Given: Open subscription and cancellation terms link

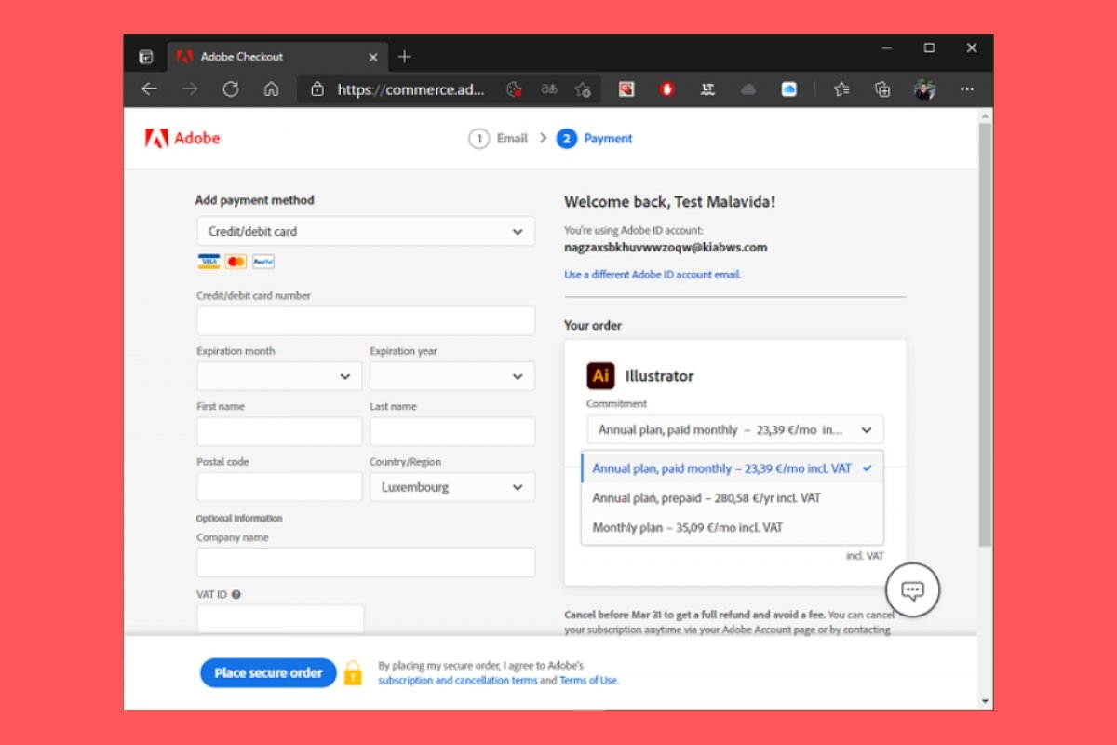Looking at the screenshot, I should click(x=458, y=681).
